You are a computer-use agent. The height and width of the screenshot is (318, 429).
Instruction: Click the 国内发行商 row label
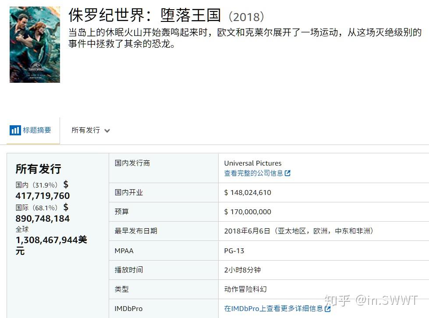tap(132, 163)
